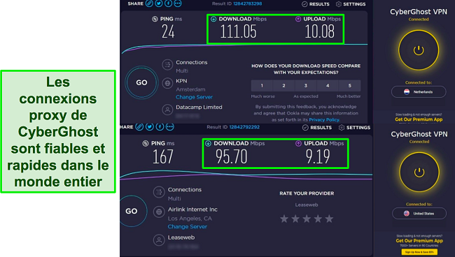Screen dimensions: 455x257
Task: Open the Privacy Policy link
Action: point(324,119)
